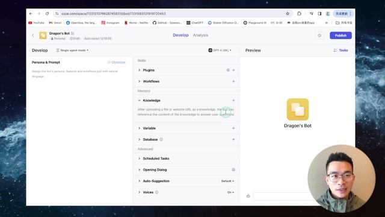Screen dimensions: 385x217
Task: Expand the Scheduled Tasks section
Action: [139, 159]
